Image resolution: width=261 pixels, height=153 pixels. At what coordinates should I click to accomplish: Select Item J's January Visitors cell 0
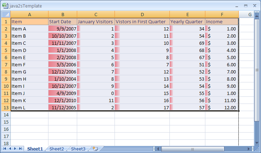pyautogui.click(x=96, y=93)
